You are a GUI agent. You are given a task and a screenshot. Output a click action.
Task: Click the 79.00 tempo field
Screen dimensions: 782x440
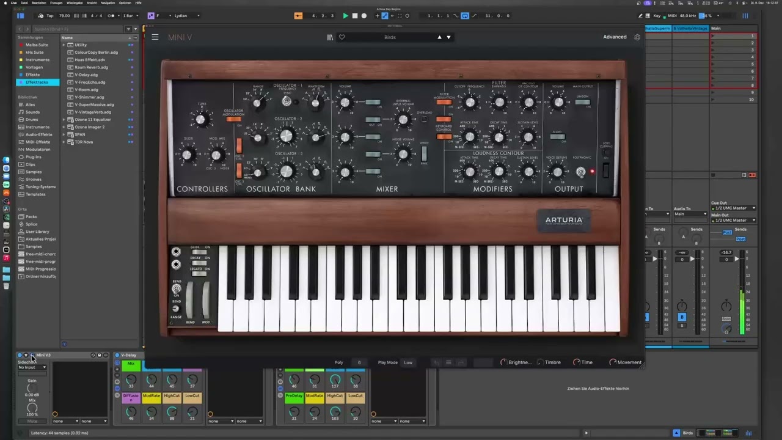coord(64,16)
